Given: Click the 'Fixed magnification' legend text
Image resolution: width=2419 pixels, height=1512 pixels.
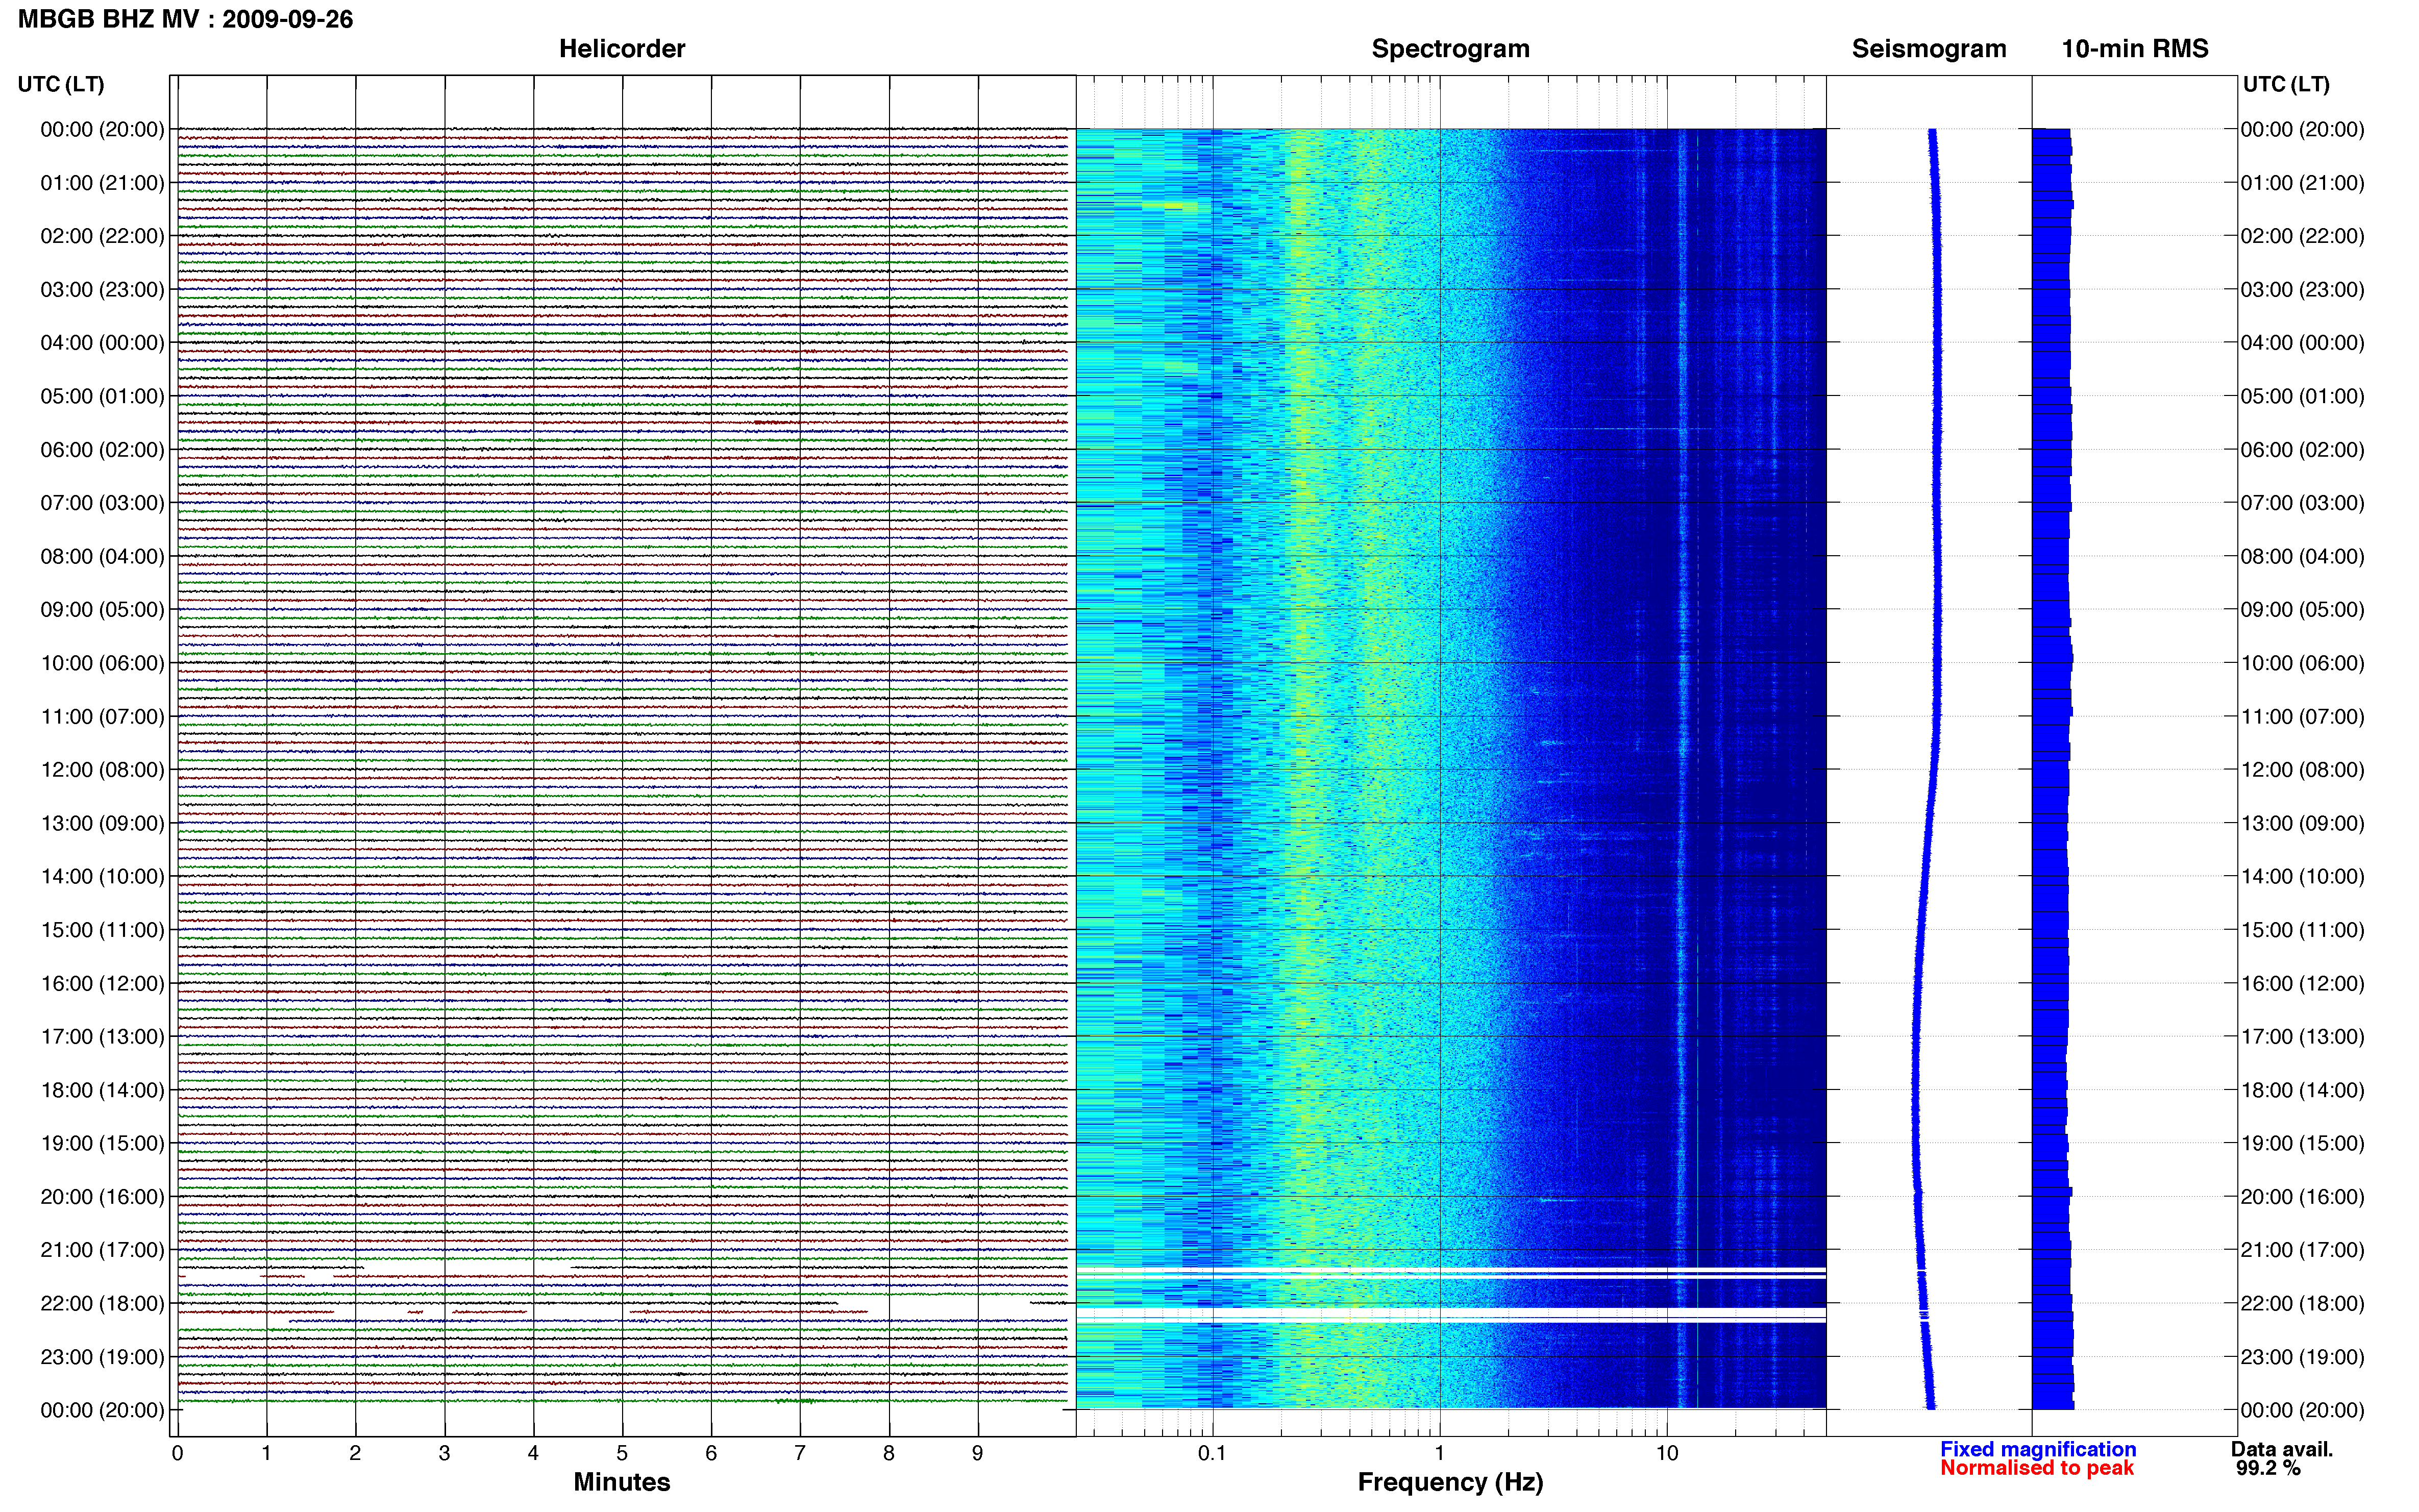Looking at the screenshot, I should coord(2038,1449).
